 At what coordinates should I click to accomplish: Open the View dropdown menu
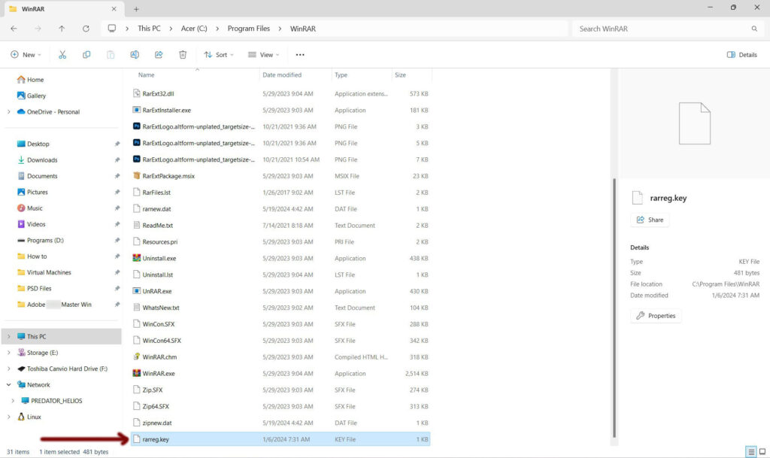click(263, 55)
